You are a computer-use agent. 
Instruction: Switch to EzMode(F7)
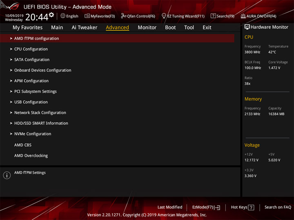[206, 207]
